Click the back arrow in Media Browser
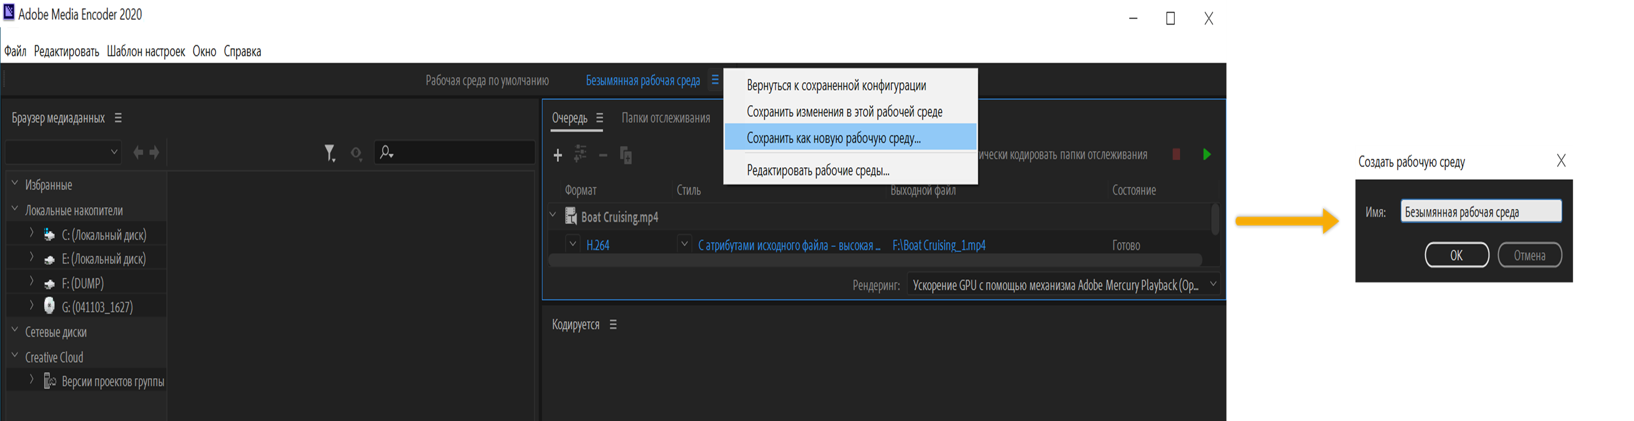The width and height of the screenshot is (1634, 421). [x=138, y=152]
